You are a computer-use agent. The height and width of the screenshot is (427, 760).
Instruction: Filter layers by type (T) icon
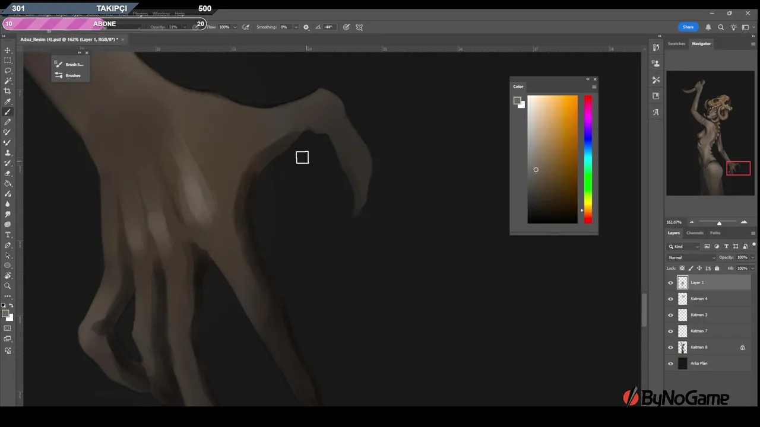[x=726, y=246]
